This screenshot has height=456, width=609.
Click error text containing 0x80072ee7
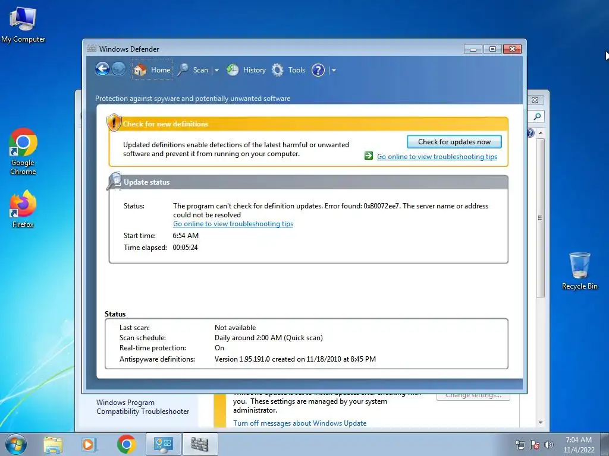pos(331,210)
